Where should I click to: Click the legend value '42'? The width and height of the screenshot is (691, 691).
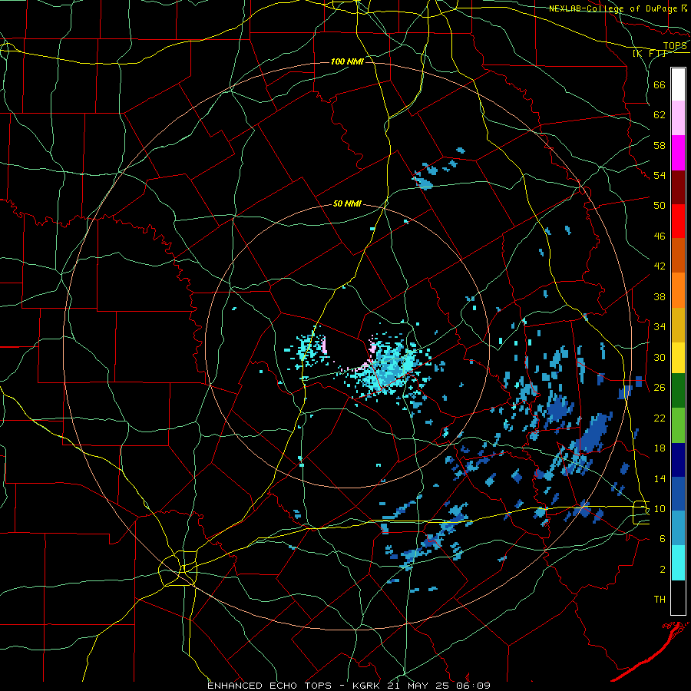click(x=660, y=266)
